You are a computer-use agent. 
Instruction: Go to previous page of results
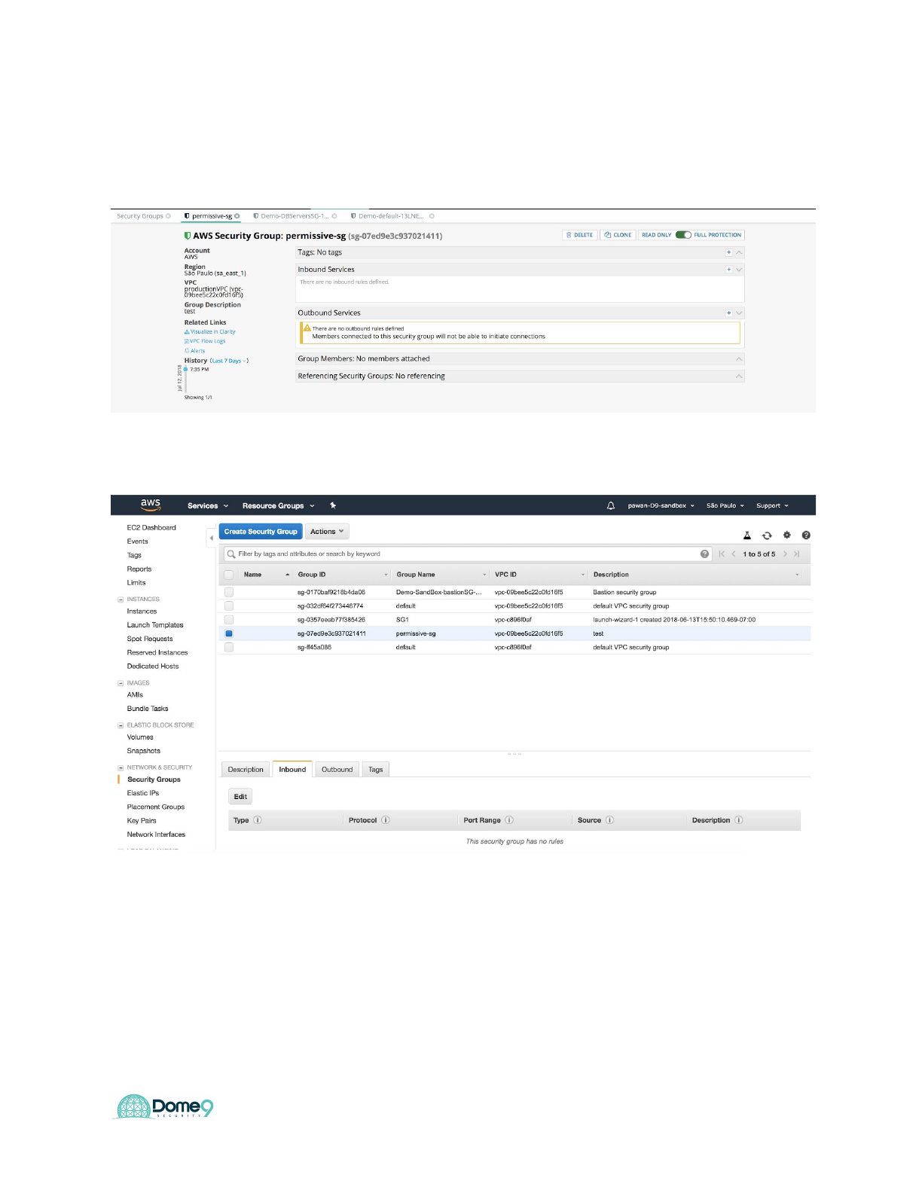[x=734, y=554]
